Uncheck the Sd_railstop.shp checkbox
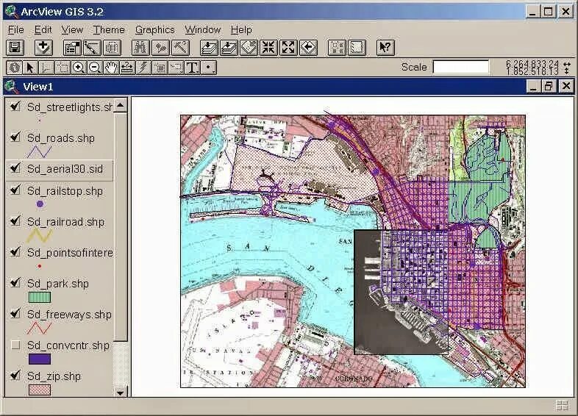This screenshot has height=416, width=578. pyautogui.click(x=15, y=190)
